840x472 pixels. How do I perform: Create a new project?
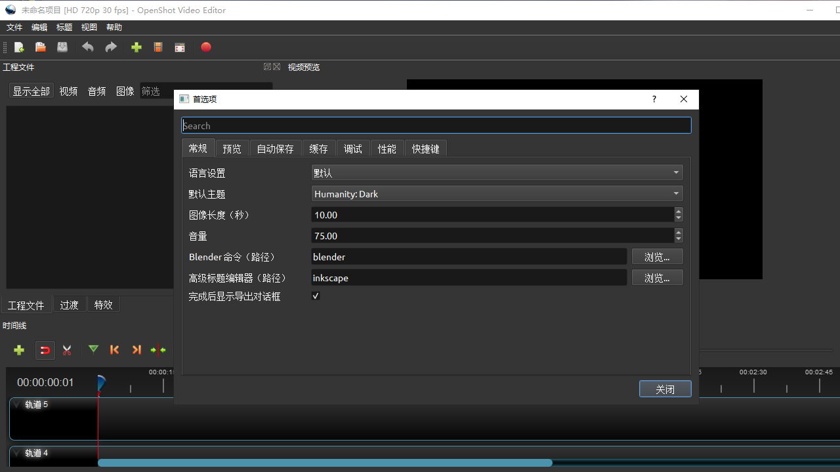(18, 47)
